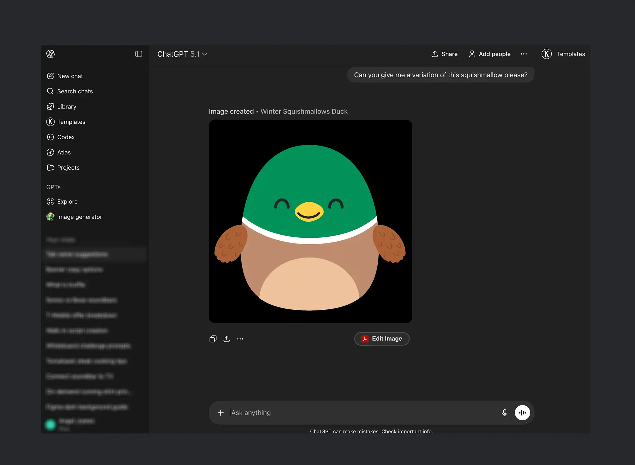Image resolution: width=635 pixels, height=465 pixels.
Task: Click the Library images icon
Action: point(50,106)
